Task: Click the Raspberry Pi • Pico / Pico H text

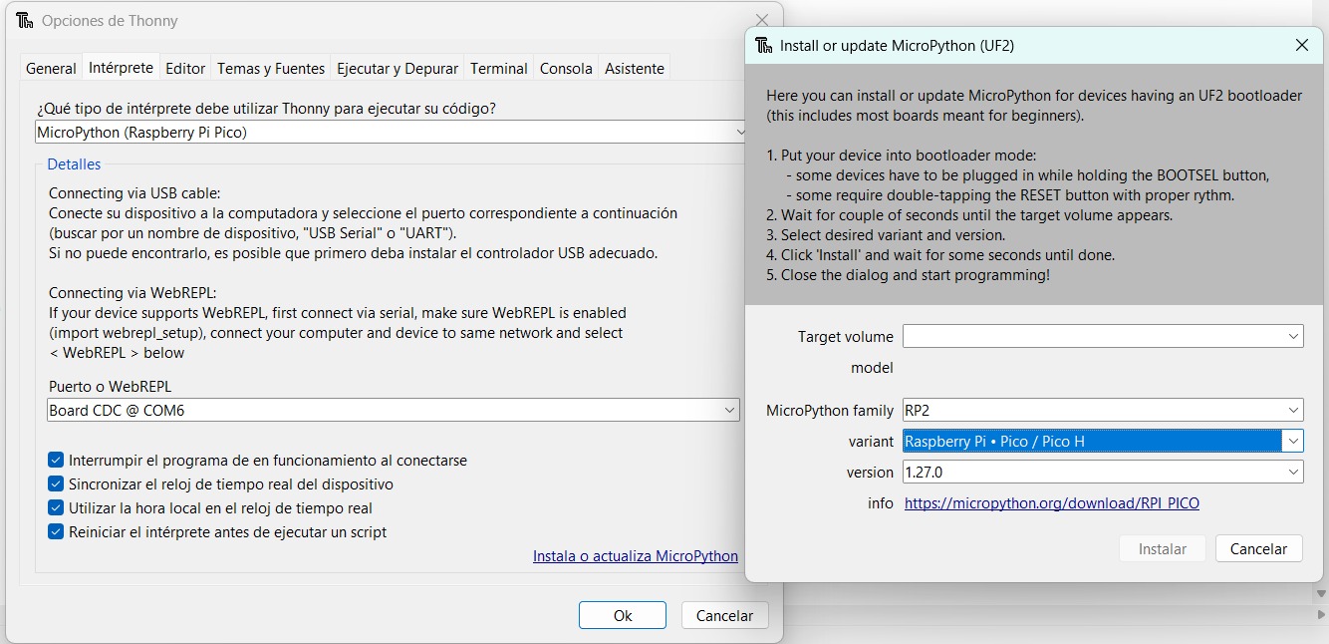Action: 994,441
